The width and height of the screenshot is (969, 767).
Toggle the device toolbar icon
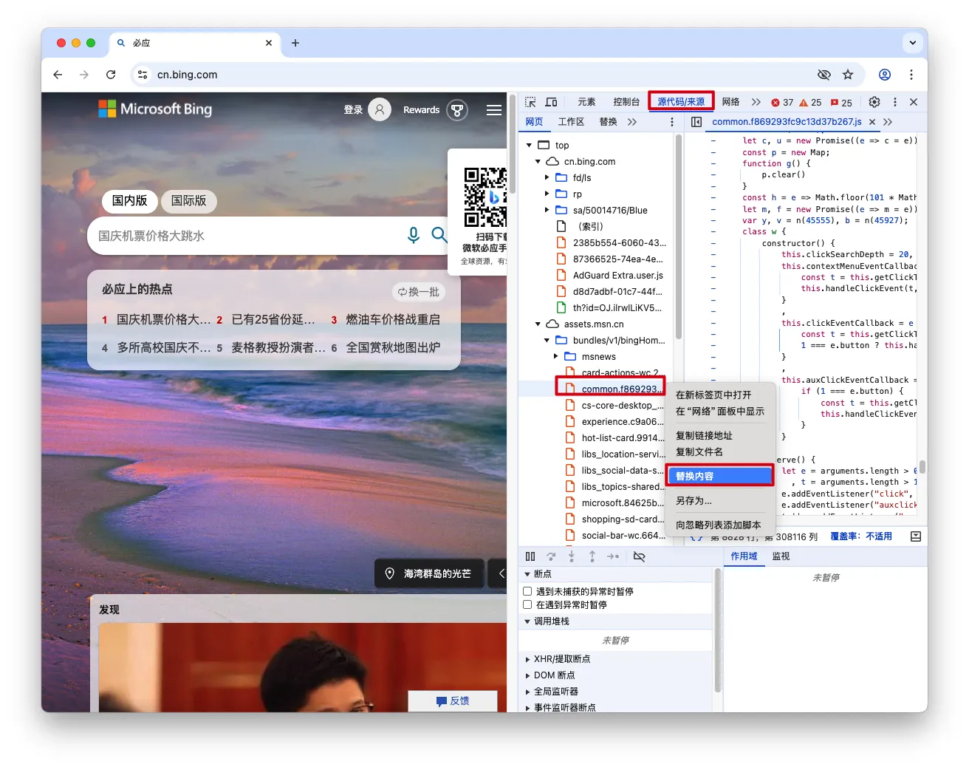click(x=551, y=102)
